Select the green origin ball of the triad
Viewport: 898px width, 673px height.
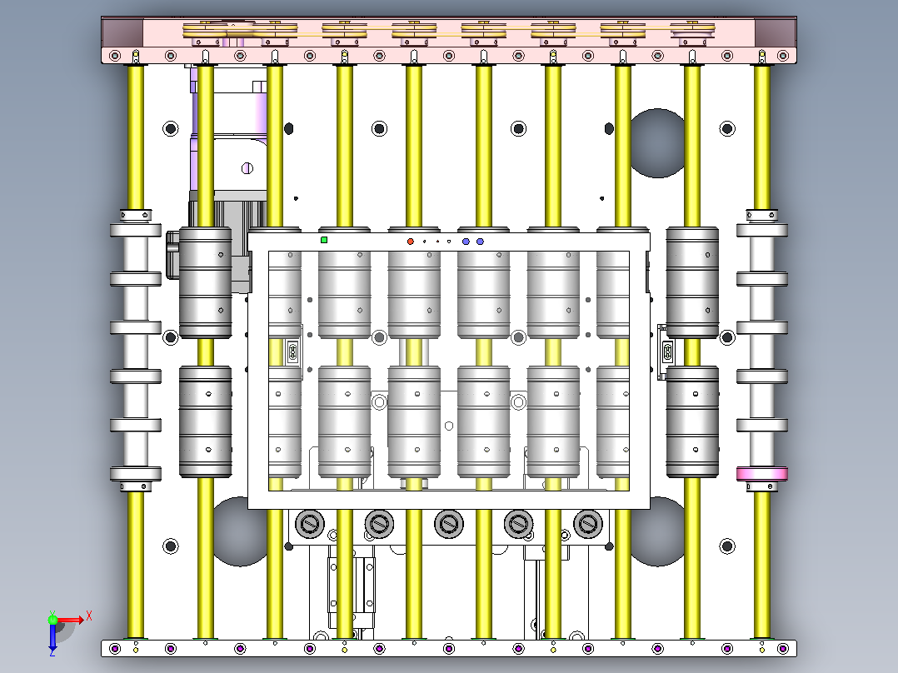tap(53, 620)
